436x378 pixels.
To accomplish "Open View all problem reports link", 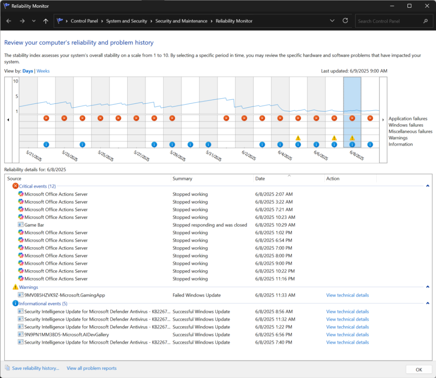I will tap(91, 368).
